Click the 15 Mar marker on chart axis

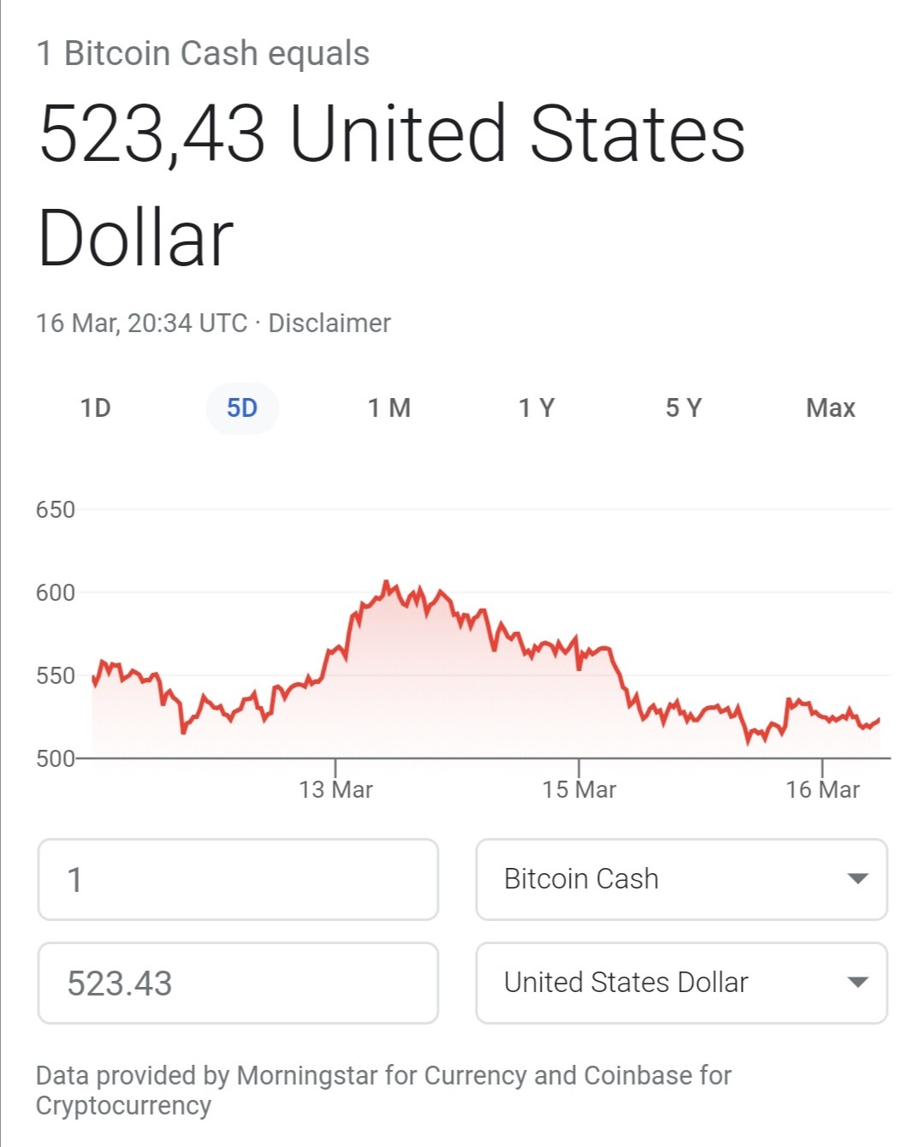[x=579, y=789]
